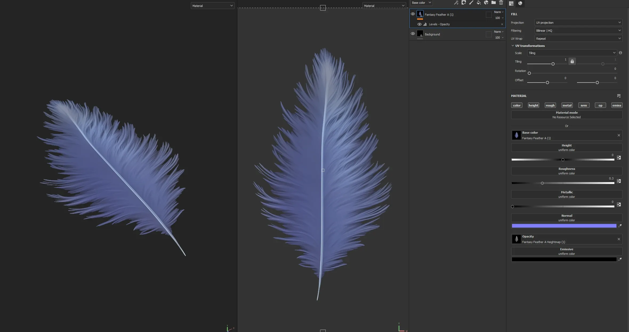Click the Height channel picker icon
This screenshot has width=629, height=332.
click(619, 158)
